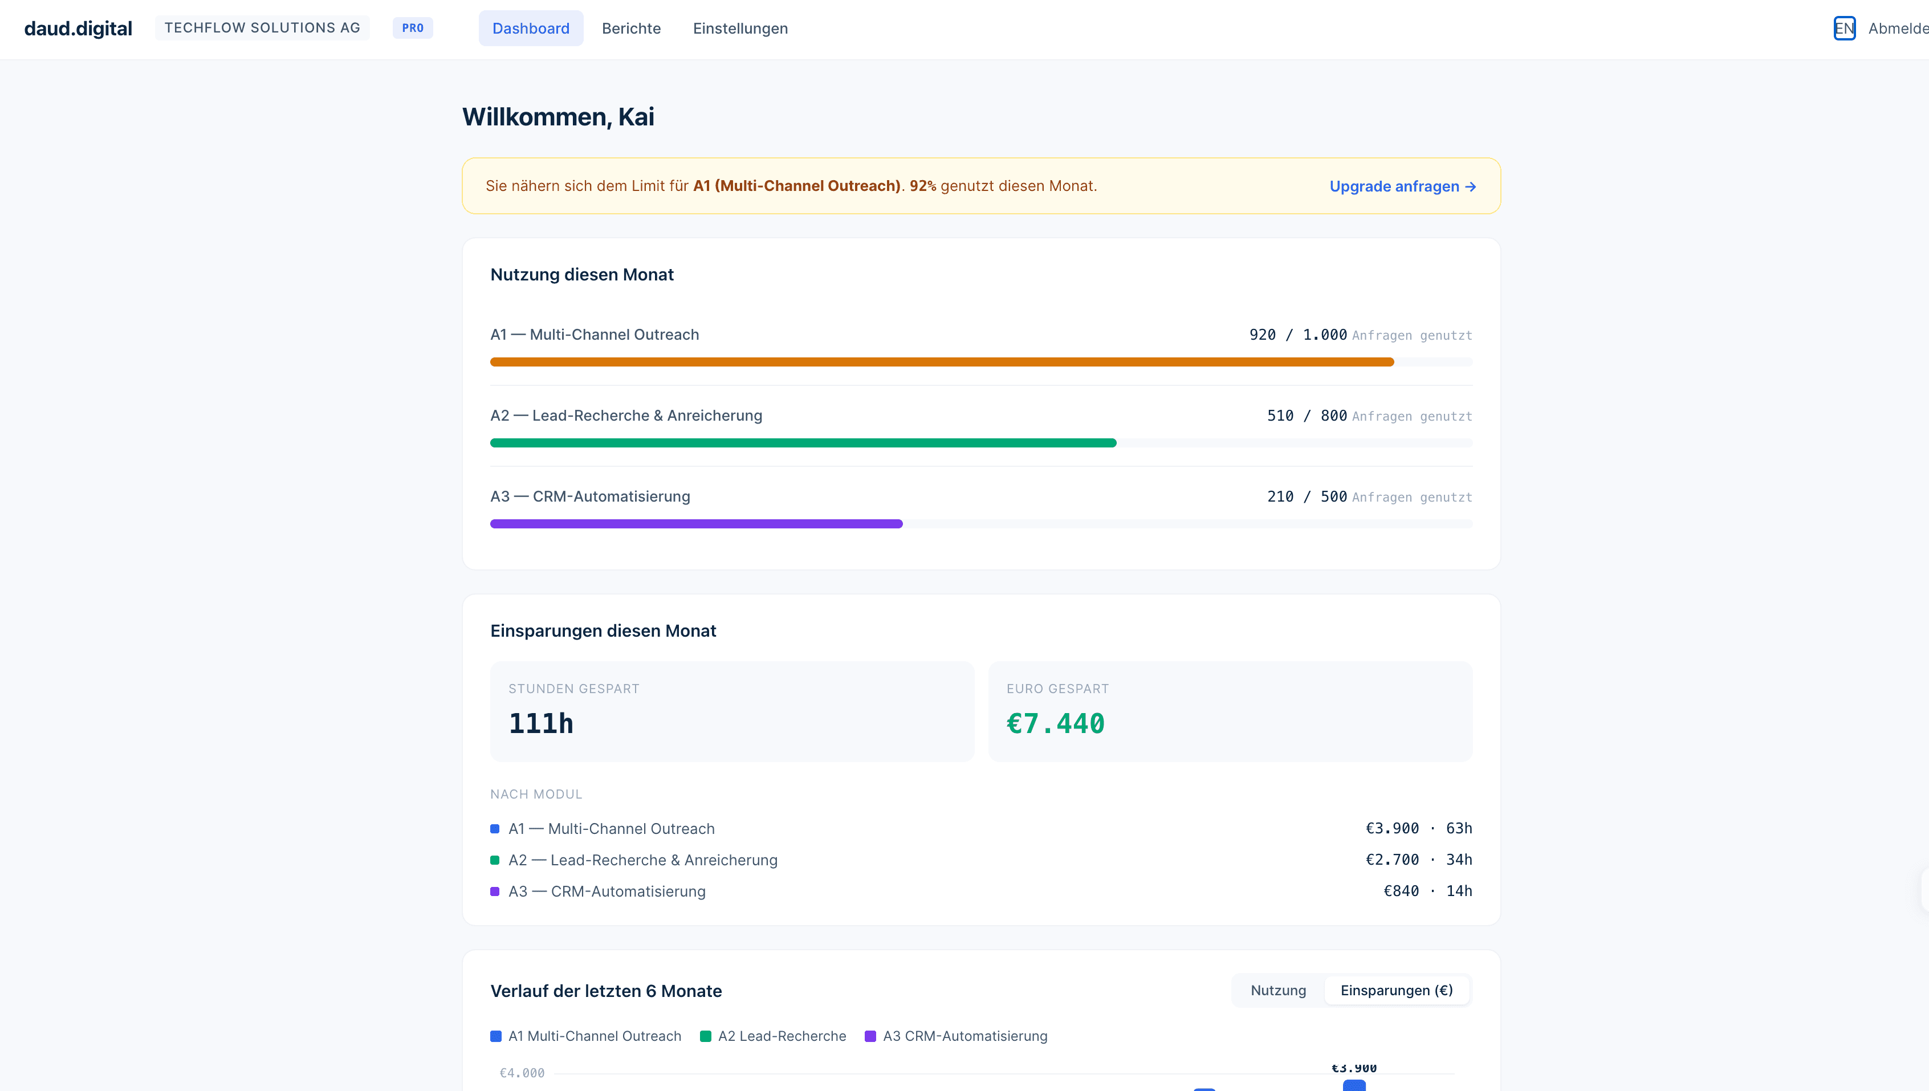Click A2 — Lead-Recherche & Anreicherung usage label
Screen dimensions: 1929x1091
click(626, 416)
